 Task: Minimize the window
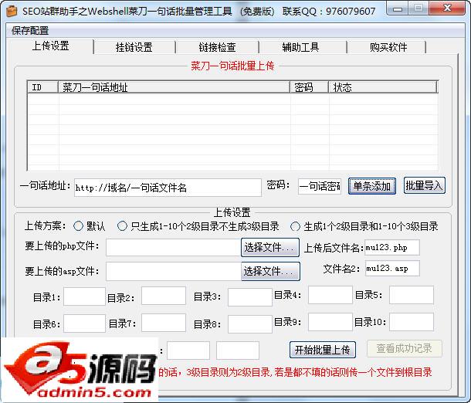point(398,8)
